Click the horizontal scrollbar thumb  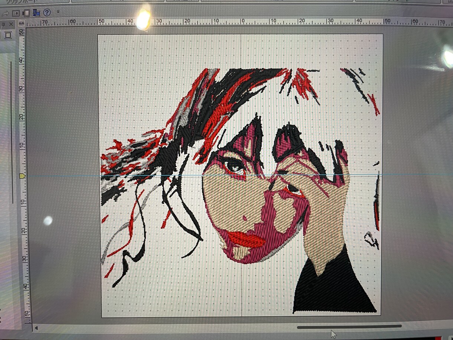click(x=349, y=327)
